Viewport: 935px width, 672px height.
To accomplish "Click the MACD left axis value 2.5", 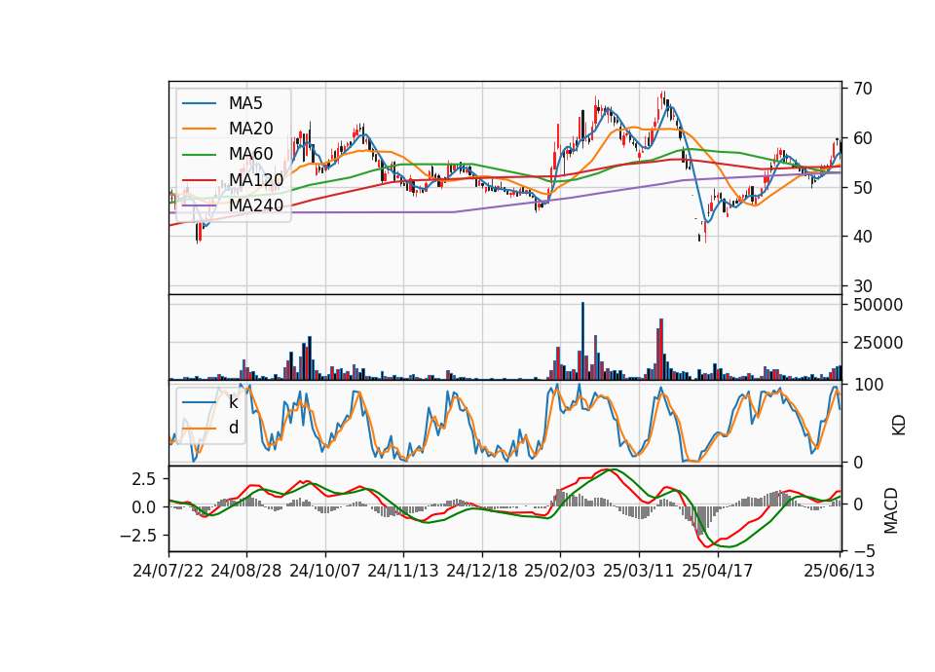I will tap(143, 479).
